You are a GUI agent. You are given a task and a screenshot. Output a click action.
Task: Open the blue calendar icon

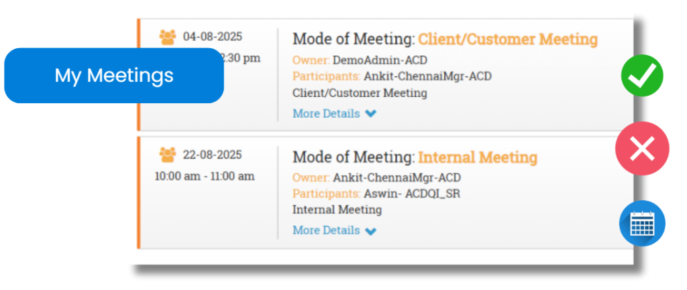642,223
